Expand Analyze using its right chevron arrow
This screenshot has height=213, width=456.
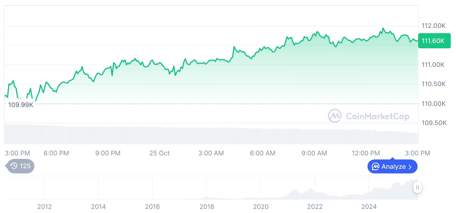click(410, 167)
